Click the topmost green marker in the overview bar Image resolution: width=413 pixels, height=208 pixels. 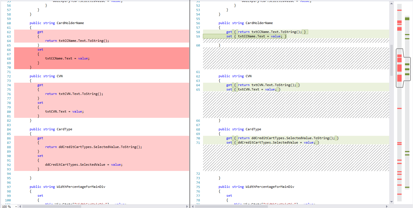pos(407,19)
